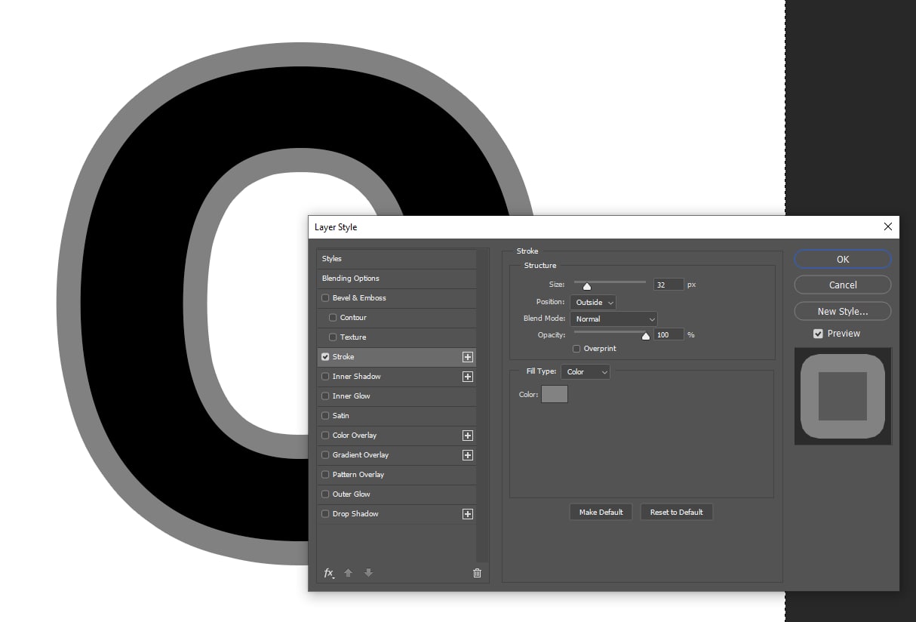Image resolution: width=916 pixels, height=622 pixels.
Task: Enable the Inner Glow checkbox
Action: pyautogui.click(x=325, y=396)
